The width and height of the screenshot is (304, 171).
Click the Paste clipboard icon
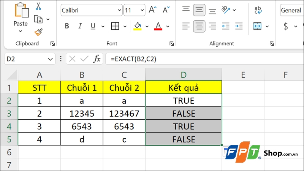[x=21, y=10]
